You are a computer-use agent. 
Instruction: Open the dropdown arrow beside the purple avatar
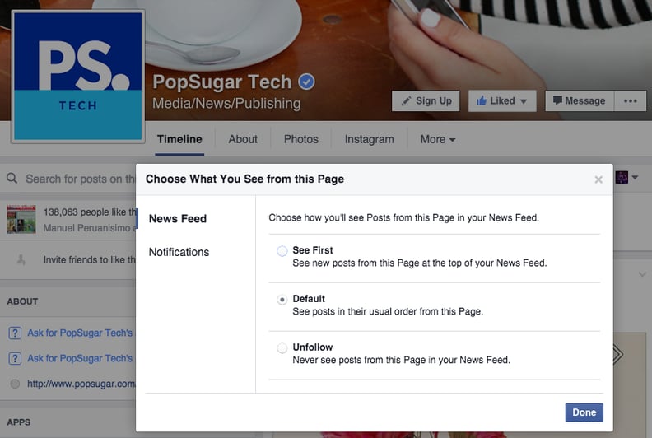click(x=635, y=177)
